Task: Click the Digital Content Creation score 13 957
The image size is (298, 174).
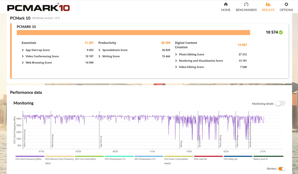Action: (x=242, y=45)
